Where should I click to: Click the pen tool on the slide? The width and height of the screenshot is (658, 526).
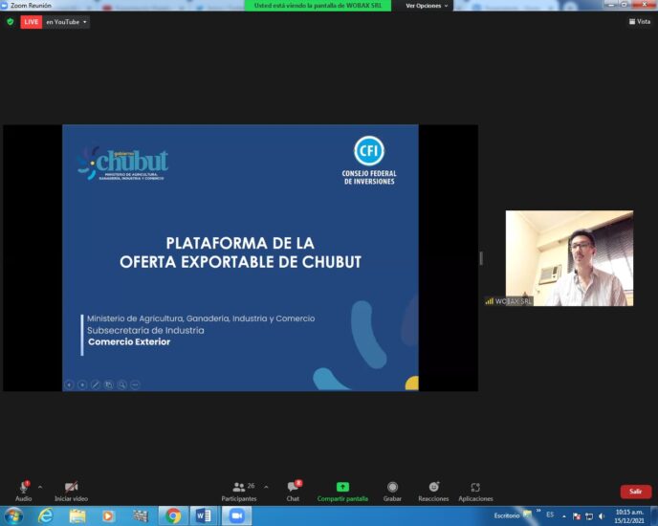point(95,384)
